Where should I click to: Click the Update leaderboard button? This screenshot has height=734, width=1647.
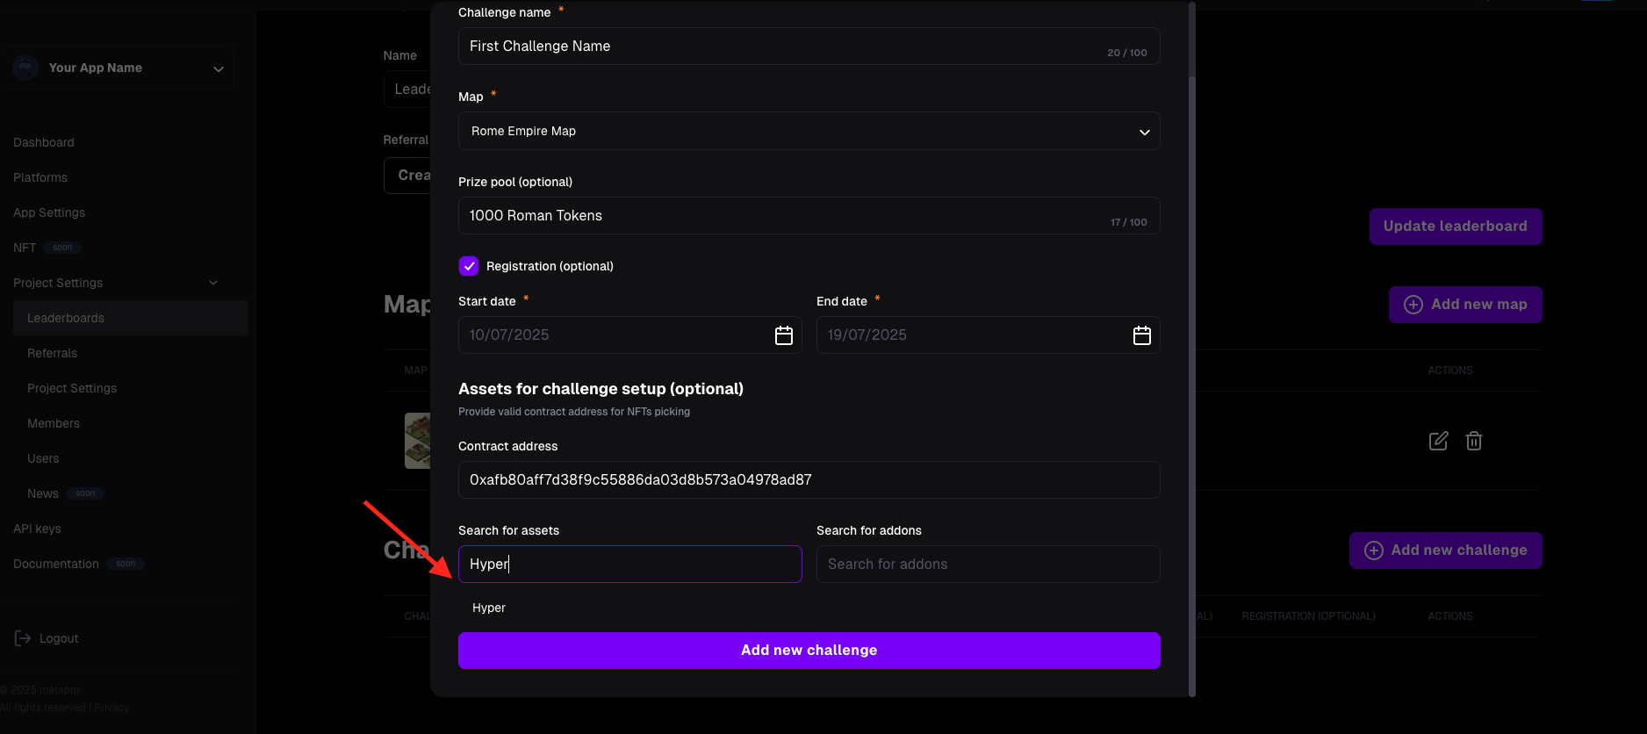(x=1456, y=227)
